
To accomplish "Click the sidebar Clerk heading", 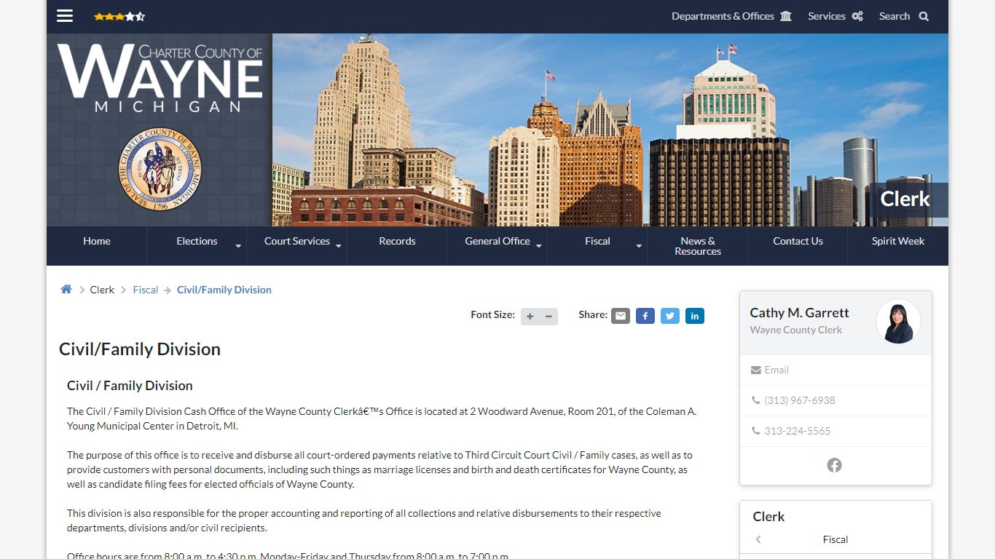I will coord(768,517).
